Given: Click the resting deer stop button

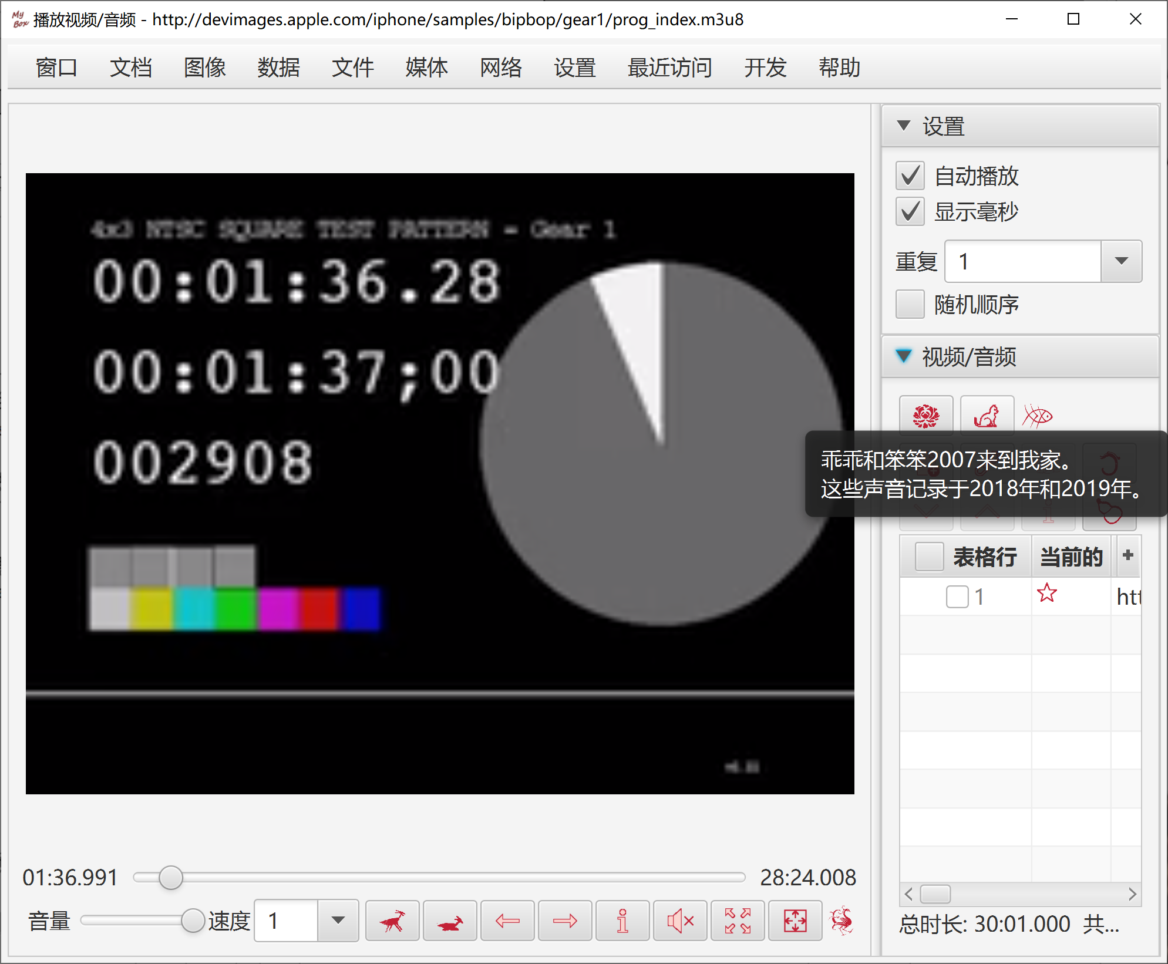Looking at the screenshot, I should (450, 921).
